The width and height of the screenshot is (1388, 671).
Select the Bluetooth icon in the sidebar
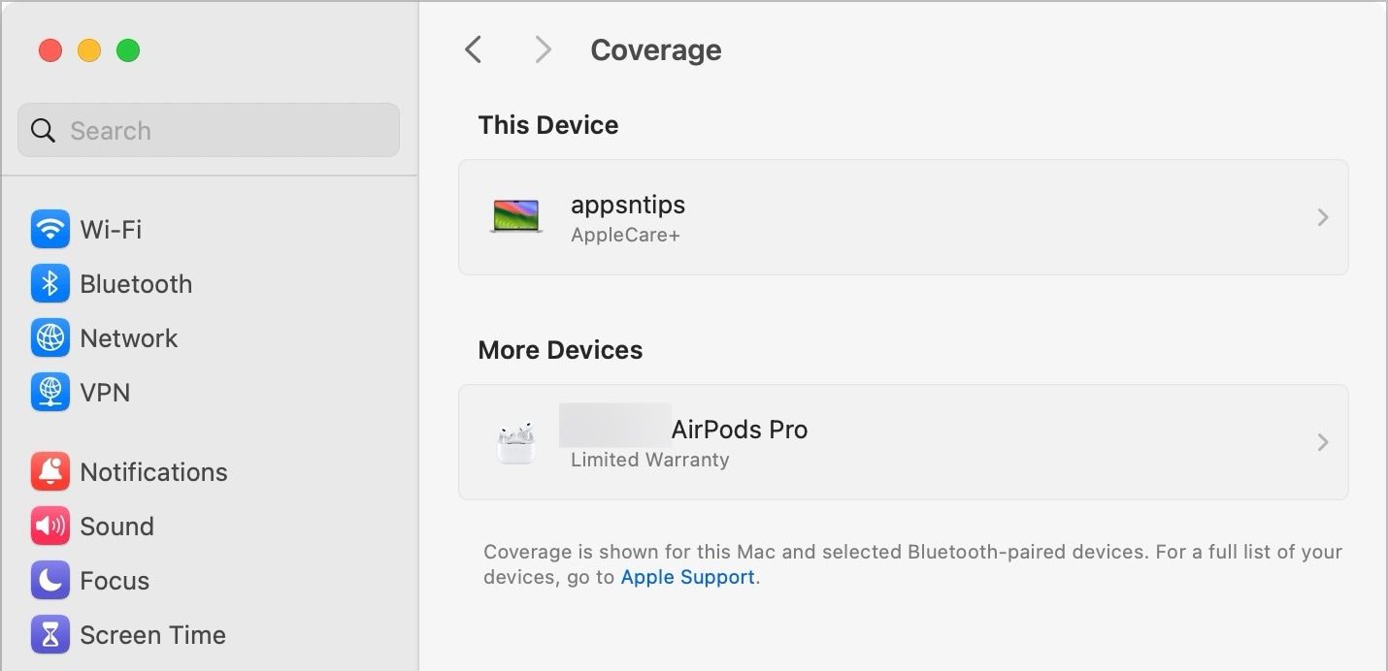(50, 283)
